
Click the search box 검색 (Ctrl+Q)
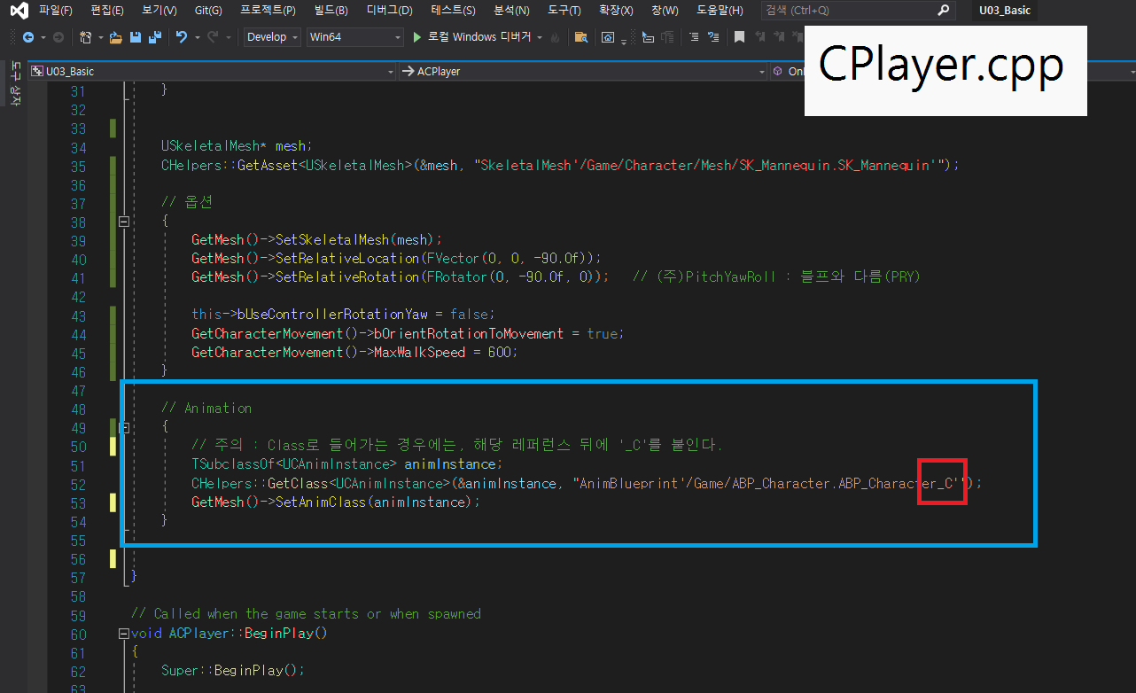(858, 11)
